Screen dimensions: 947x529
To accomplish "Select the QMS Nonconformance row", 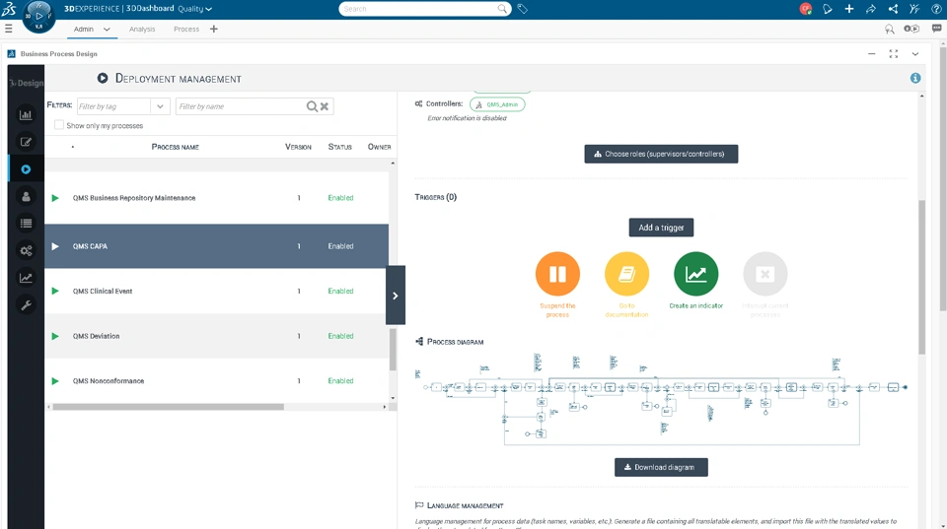I will coord(216,380).
